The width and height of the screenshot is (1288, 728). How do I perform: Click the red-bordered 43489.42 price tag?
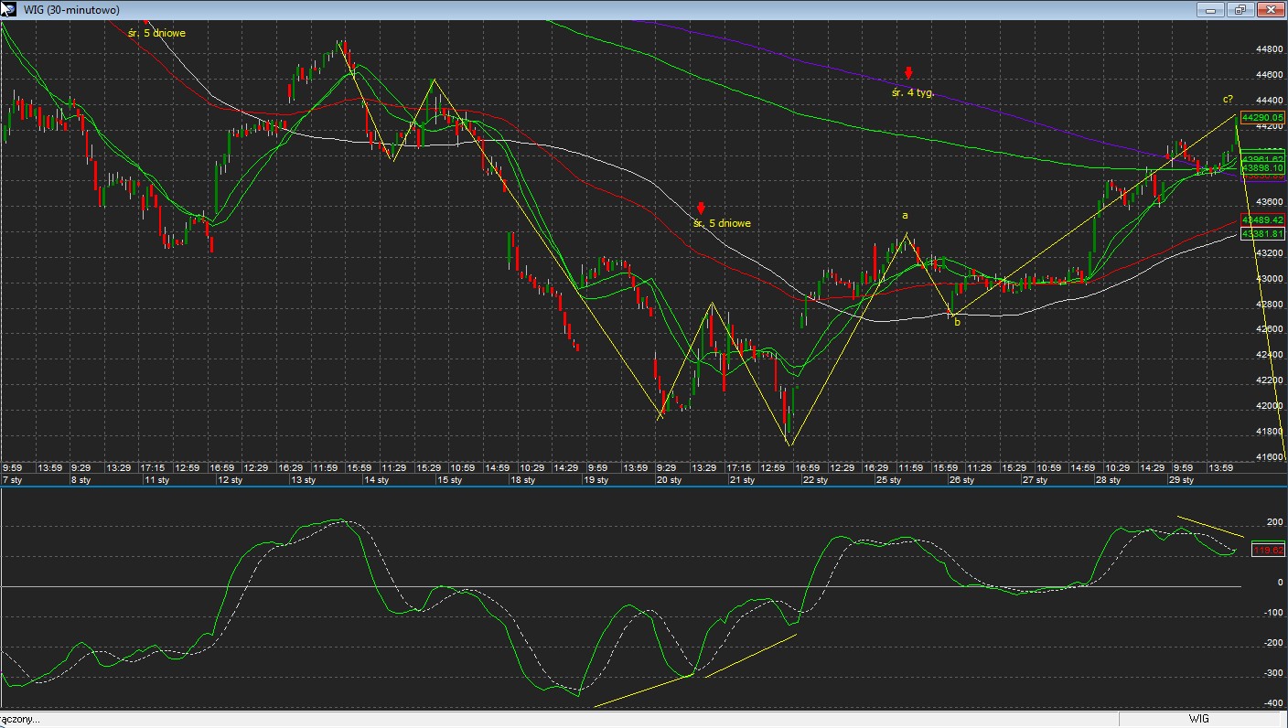(x=1263, y=220)
